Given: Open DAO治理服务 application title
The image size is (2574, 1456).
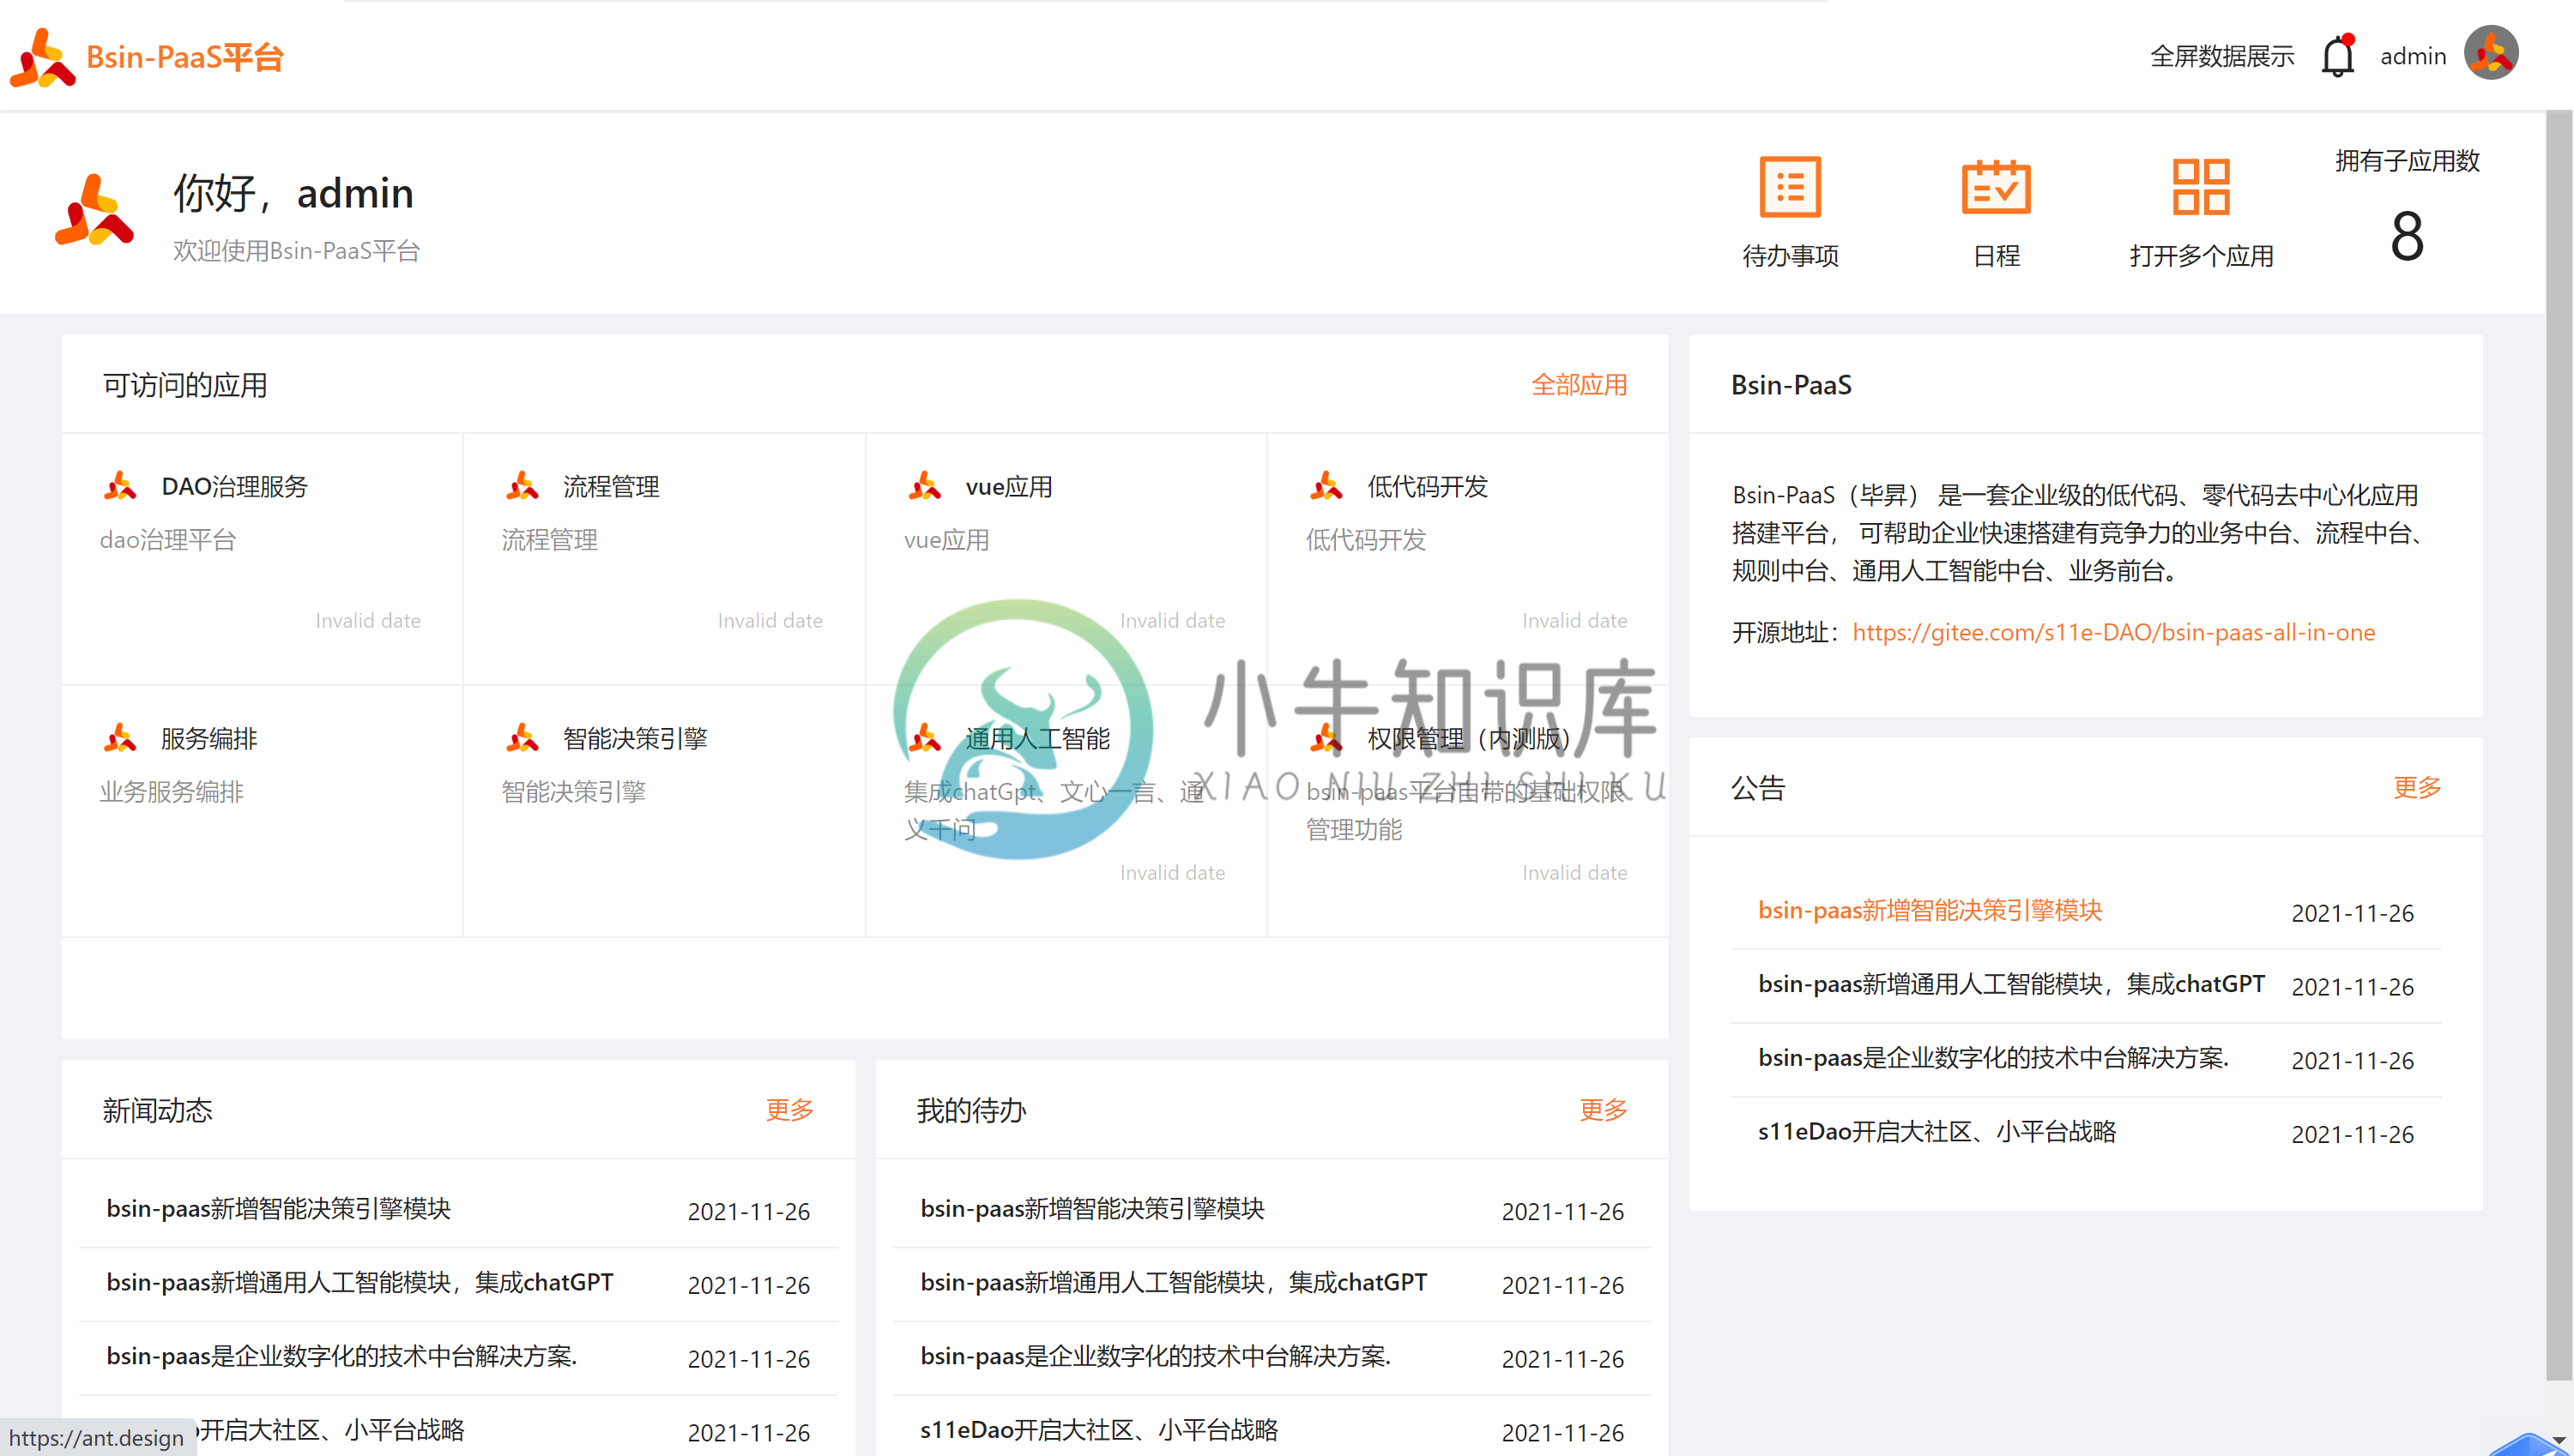Looking at the screenshot, I should (x=235, y=487).
